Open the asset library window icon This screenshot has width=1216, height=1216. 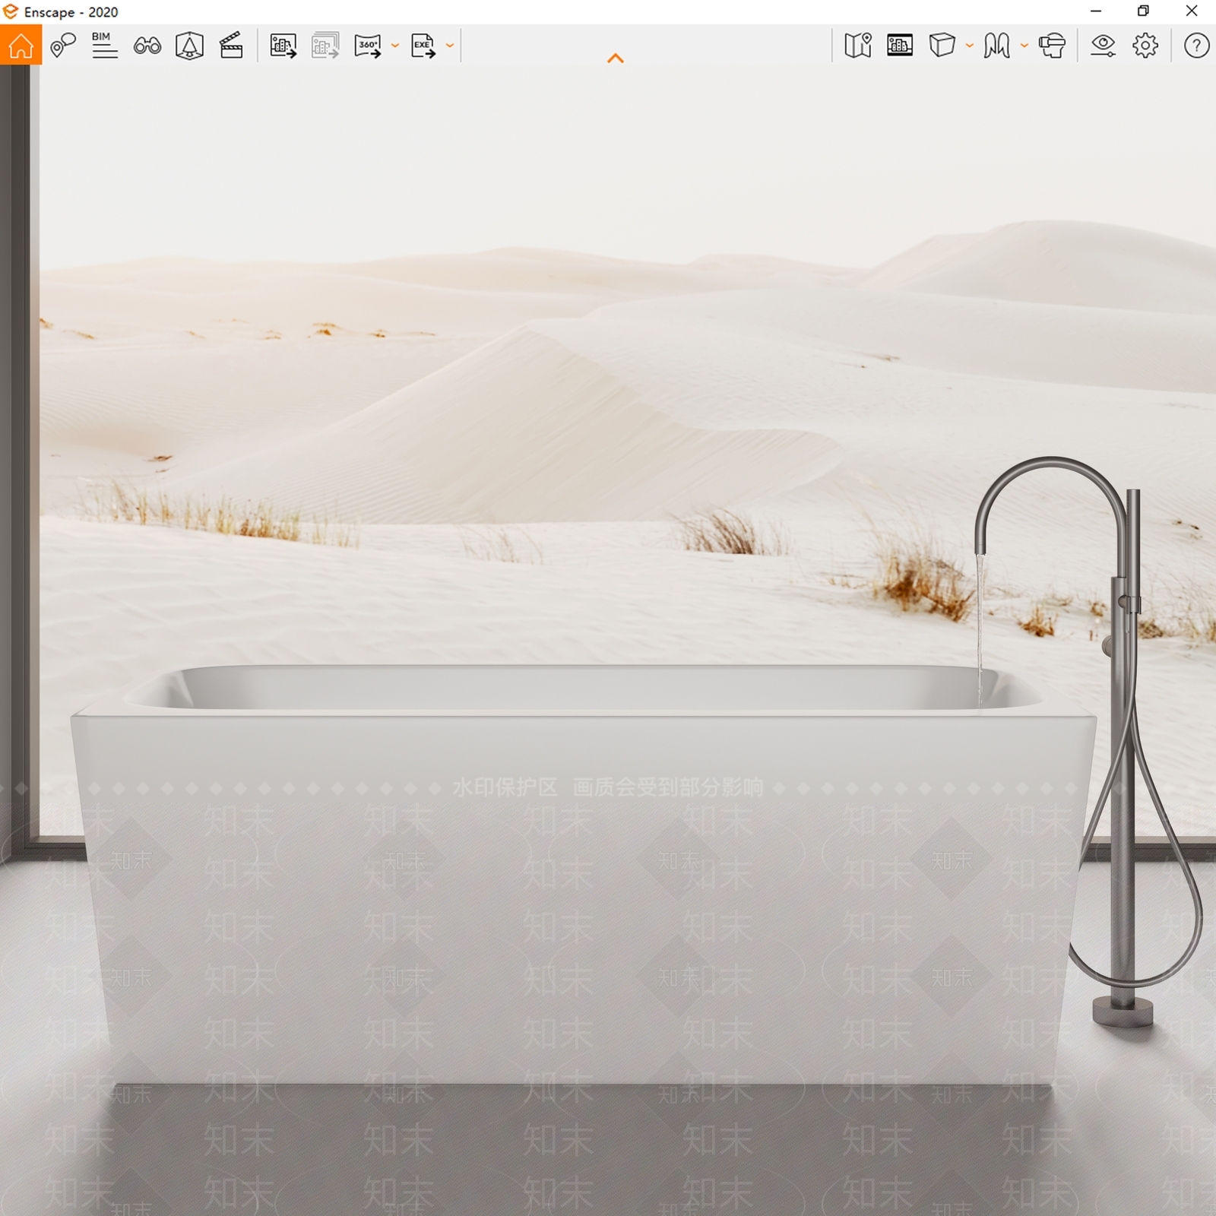click(900, 46)
